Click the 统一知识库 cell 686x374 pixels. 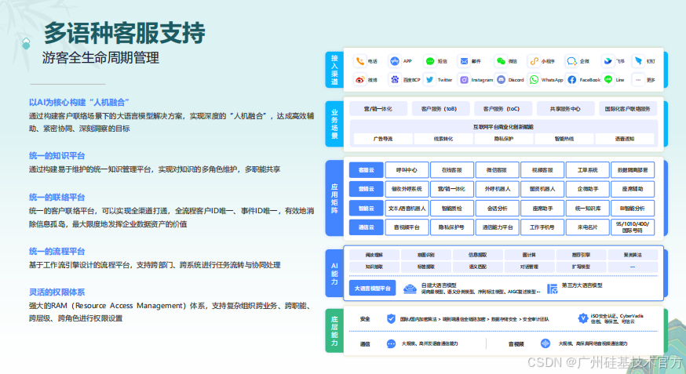[588, 209]
